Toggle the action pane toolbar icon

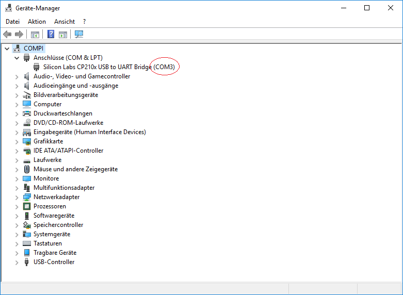pos(63,35)
